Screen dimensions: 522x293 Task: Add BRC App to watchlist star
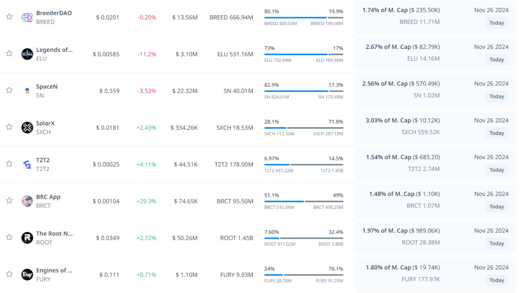point(9,201)
